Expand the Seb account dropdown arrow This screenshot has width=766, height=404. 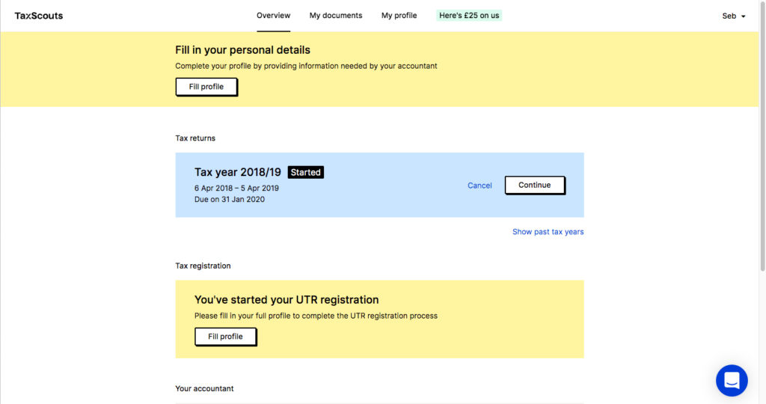(743, 16)
